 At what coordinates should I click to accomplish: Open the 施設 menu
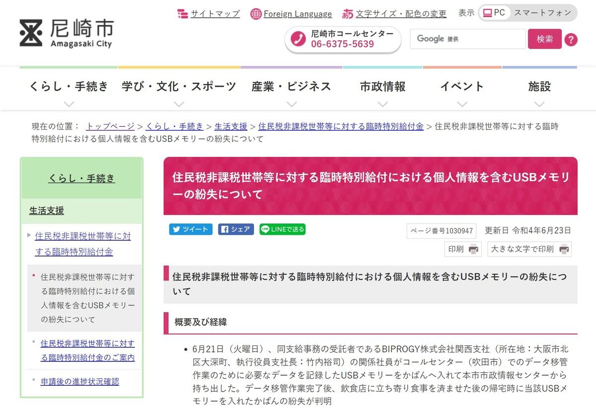point(539,86)
